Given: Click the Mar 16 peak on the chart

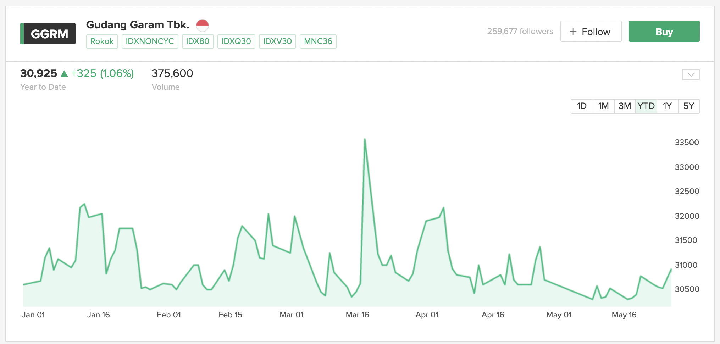Looking at the screenshot, I should click(x=365, y=139).
